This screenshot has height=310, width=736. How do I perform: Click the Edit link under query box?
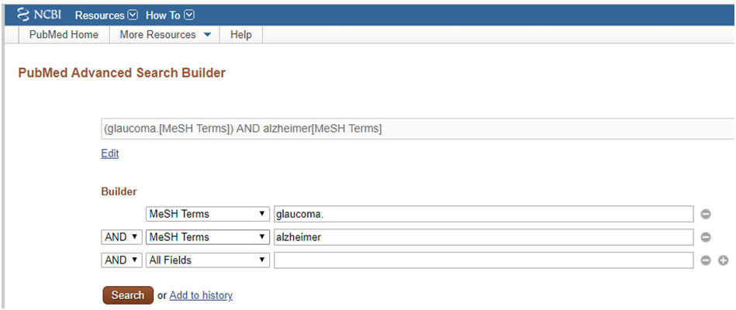110,153
